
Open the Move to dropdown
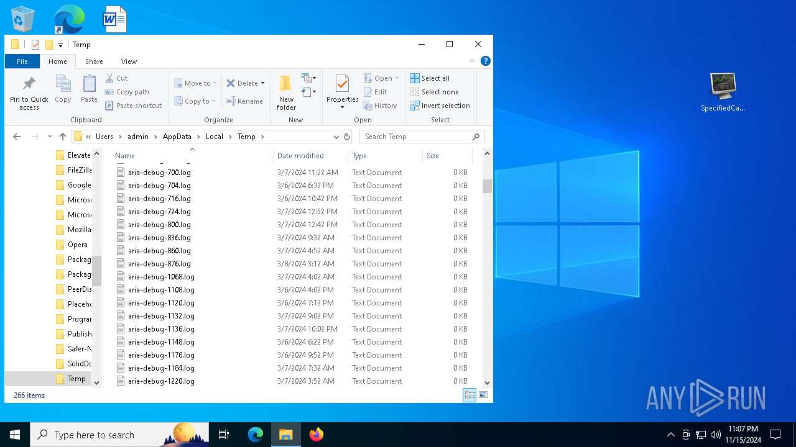tap(196, 83)
